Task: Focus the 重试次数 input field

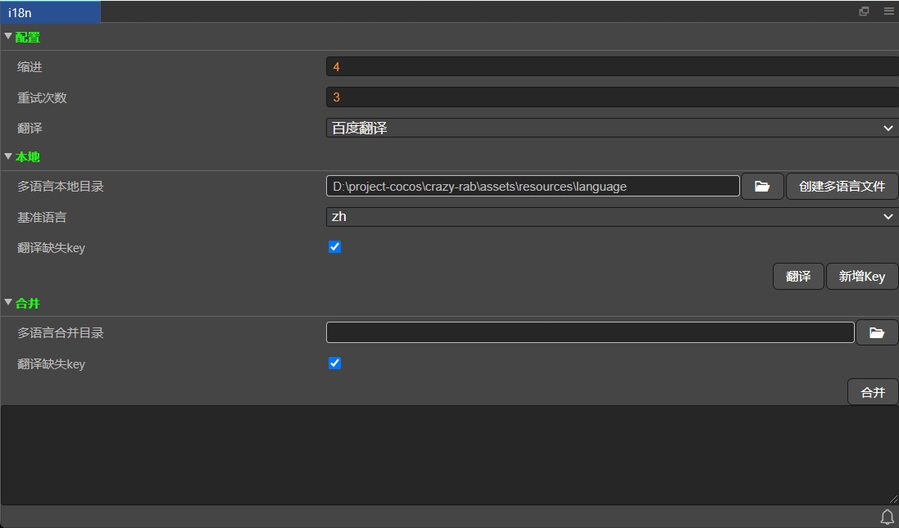Action: (611, 97)
